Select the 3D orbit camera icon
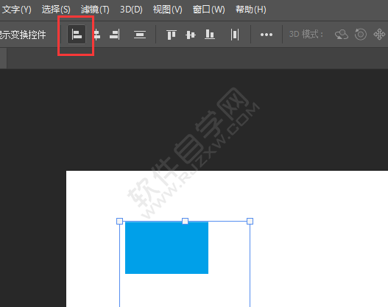The image size is (388, 307). pyautogui.click(x=342, y=35)
